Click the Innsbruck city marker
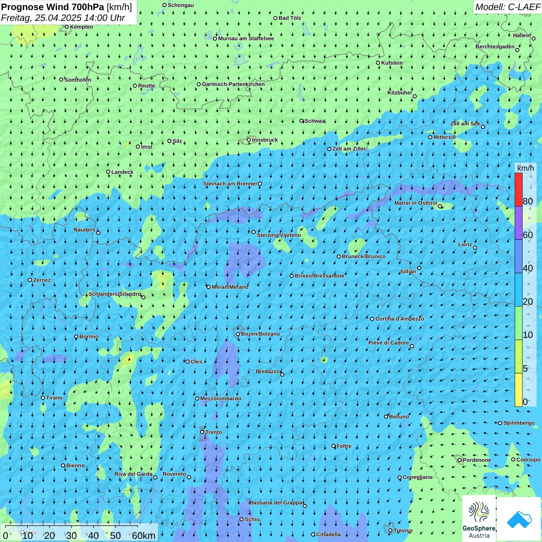This screenshot has height=542, width=542. click(x=249, y=140)
